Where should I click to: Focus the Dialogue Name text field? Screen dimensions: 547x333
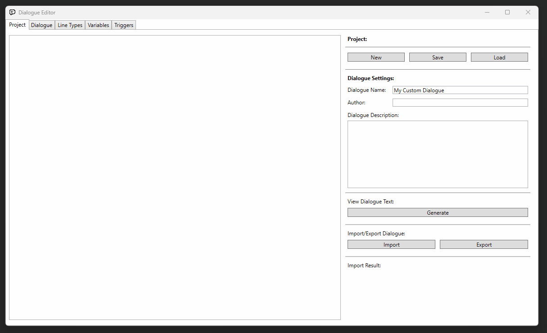(x=460, y=90)
